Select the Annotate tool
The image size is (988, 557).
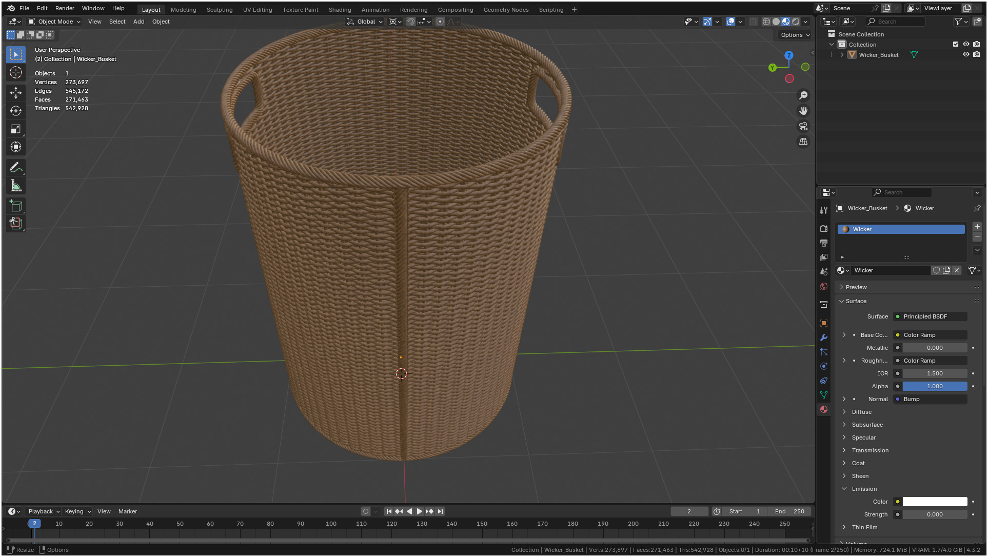16,168
